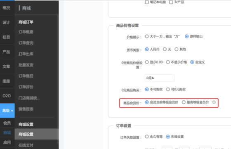This screenshot has width=231, height=149.
Task: Open the O2O navigation tab
Action: (x=7, y=96)
